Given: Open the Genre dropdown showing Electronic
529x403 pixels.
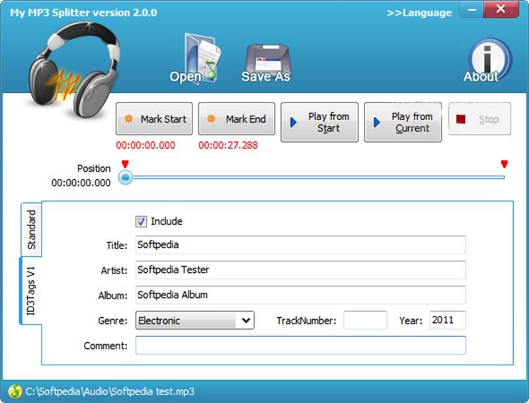Looking at the screenshot, I should point(195,320).
